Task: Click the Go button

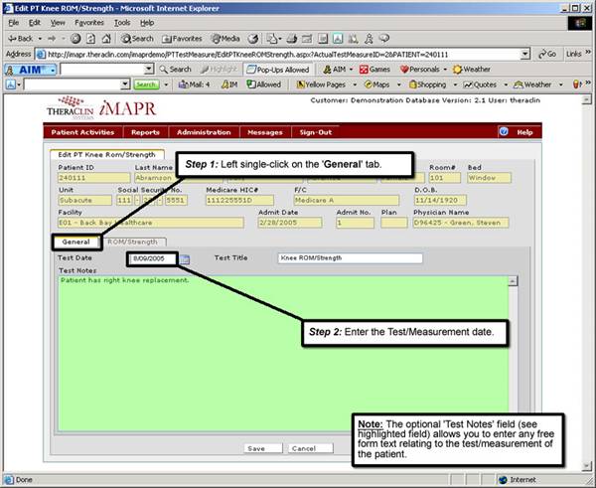Action: [547, 55]
